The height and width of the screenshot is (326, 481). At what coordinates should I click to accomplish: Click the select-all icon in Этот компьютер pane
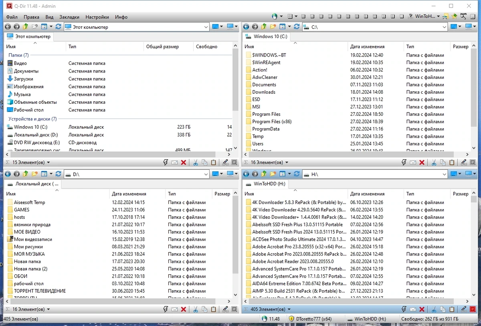(x=234, y=163)
